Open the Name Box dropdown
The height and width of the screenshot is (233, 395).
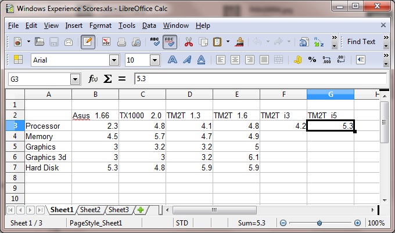click(x=75, y=79)
